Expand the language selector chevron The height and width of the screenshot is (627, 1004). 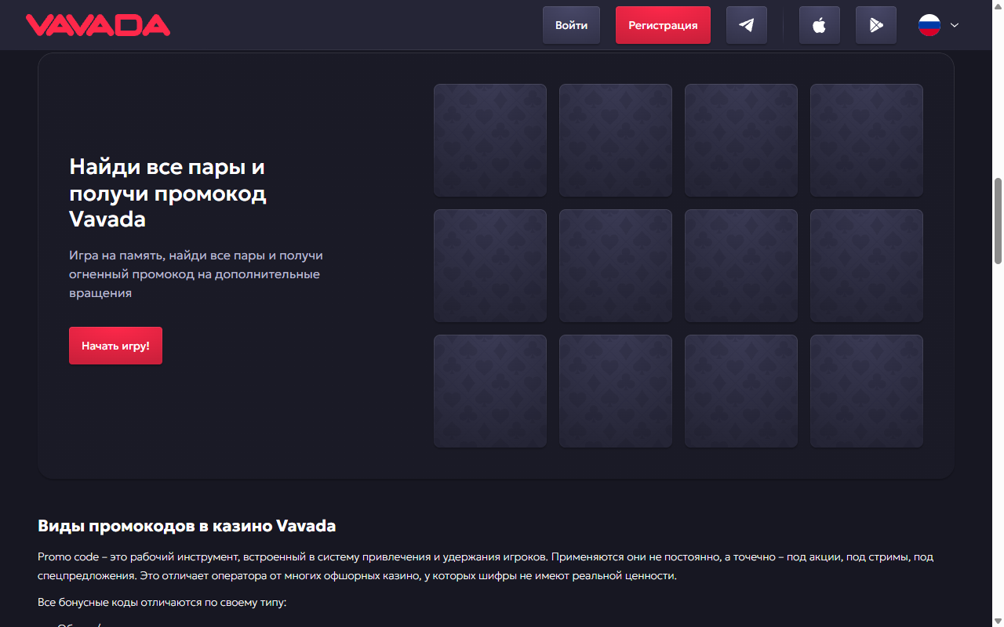955,25
